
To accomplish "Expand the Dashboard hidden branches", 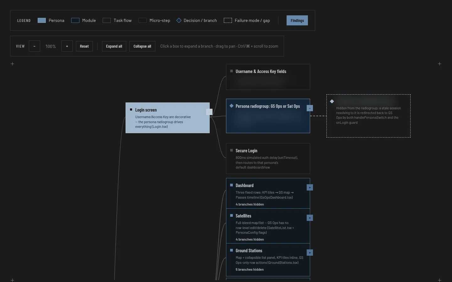I will click(x=310, y=187).
